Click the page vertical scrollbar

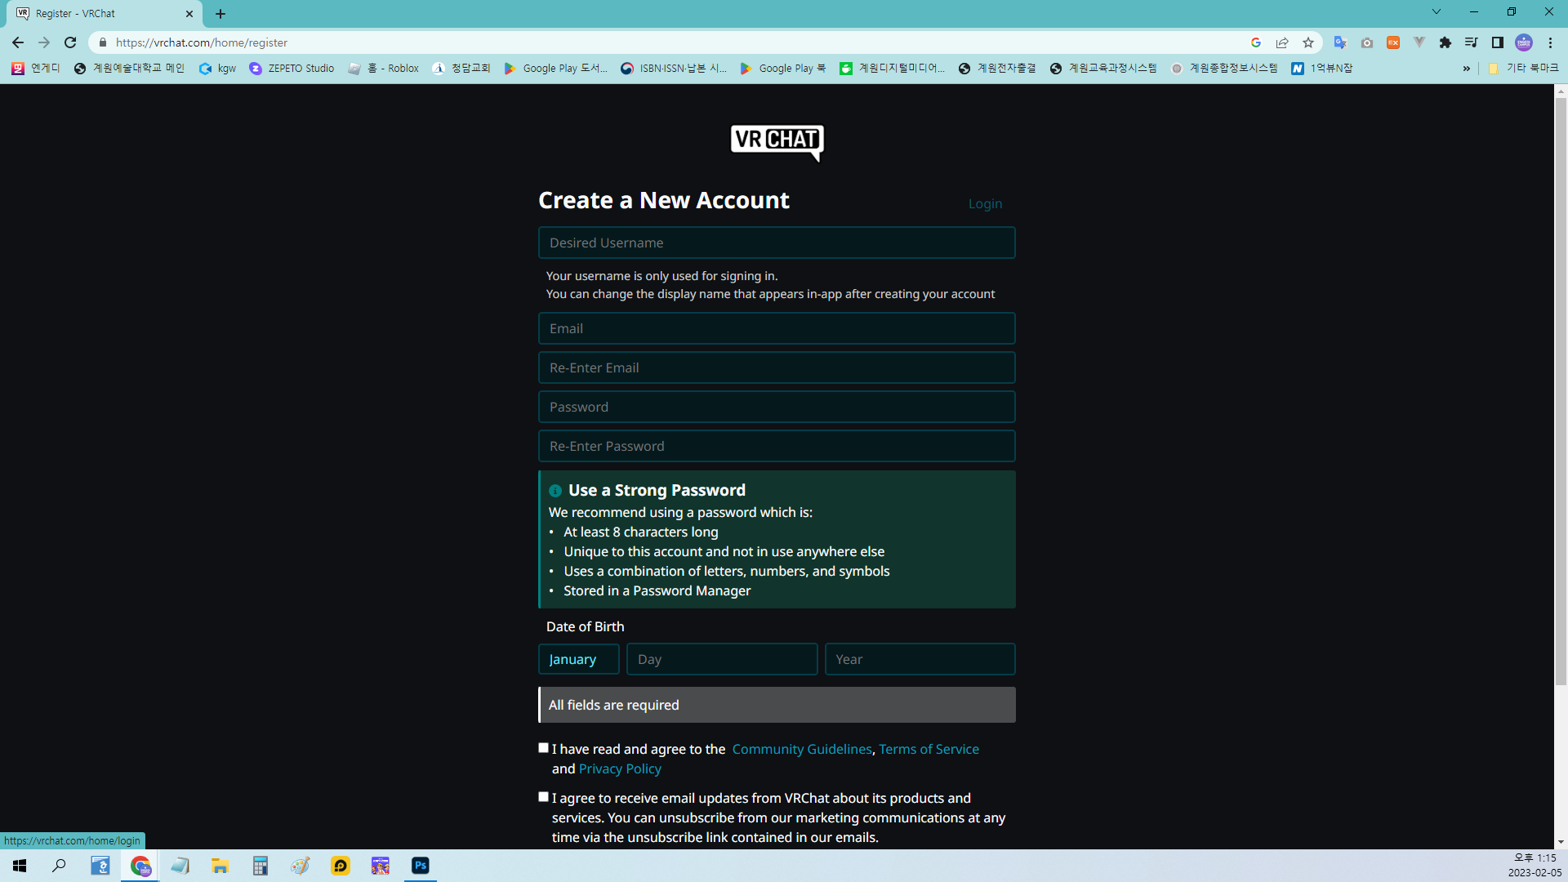1561,392
